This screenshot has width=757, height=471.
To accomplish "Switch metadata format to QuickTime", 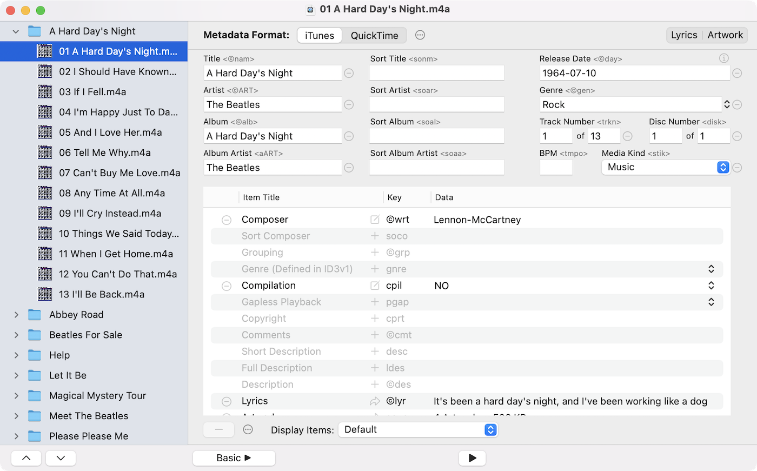I will point(374,36).
